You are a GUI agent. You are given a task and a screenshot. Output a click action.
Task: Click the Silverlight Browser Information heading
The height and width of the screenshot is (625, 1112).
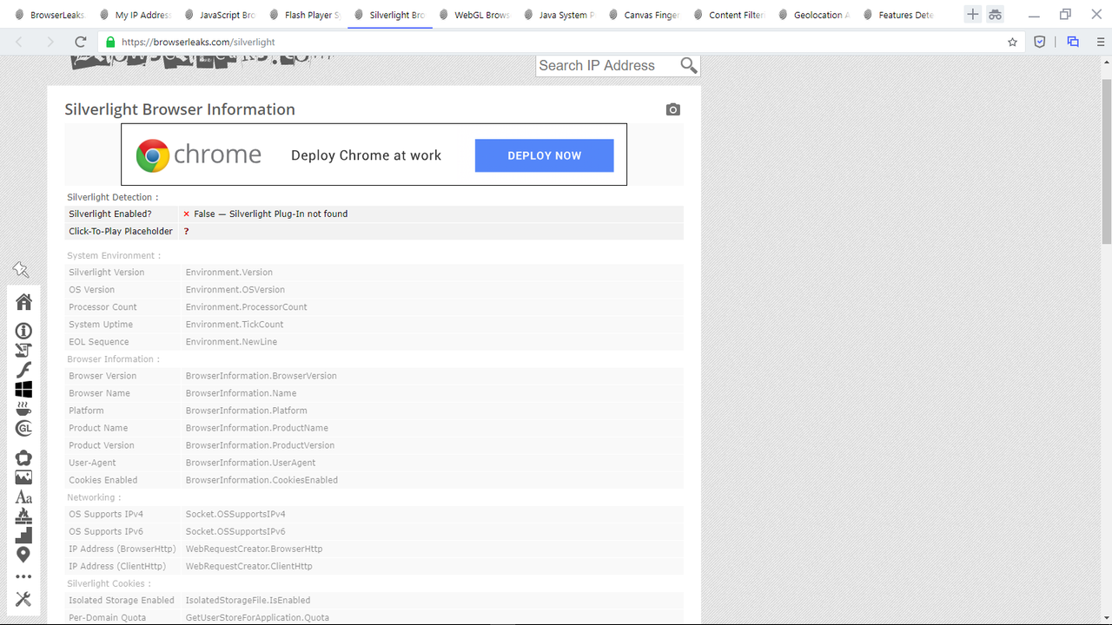[180, 109]
